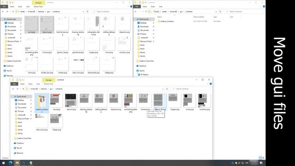Screen dimensions: 295x166
Task: Open recent locations dropdown in front window
Action: click(20, 89)
